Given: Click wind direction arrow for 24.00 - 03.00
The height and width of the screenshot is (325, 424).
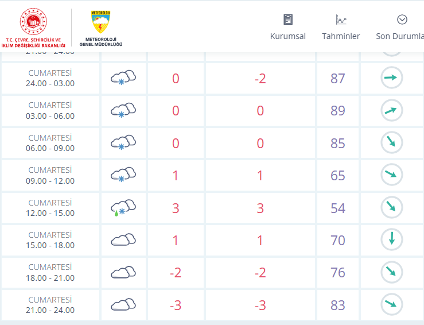Looking at the screenshot, I should (392, 78).
